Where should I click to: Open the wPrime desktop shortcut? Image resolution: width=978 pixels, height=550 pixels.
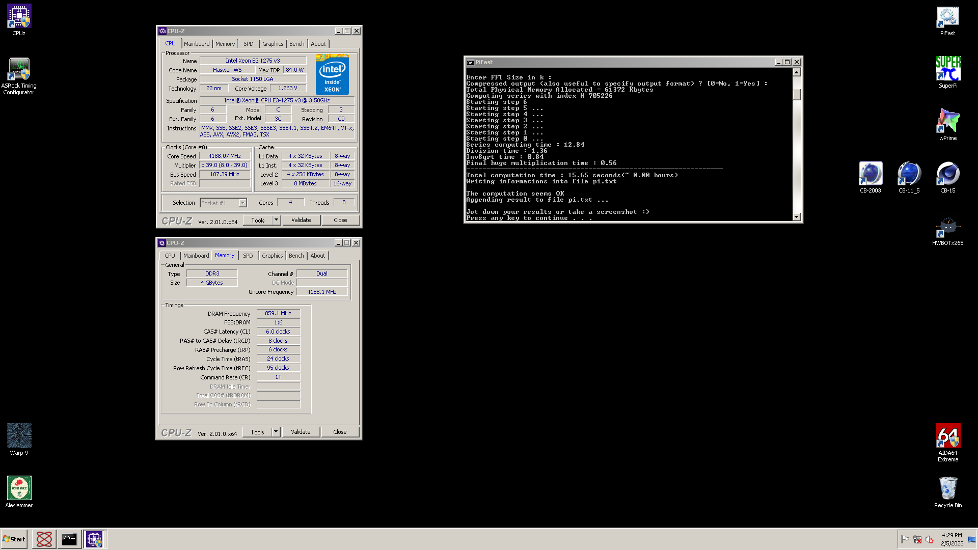click(947, 125)
